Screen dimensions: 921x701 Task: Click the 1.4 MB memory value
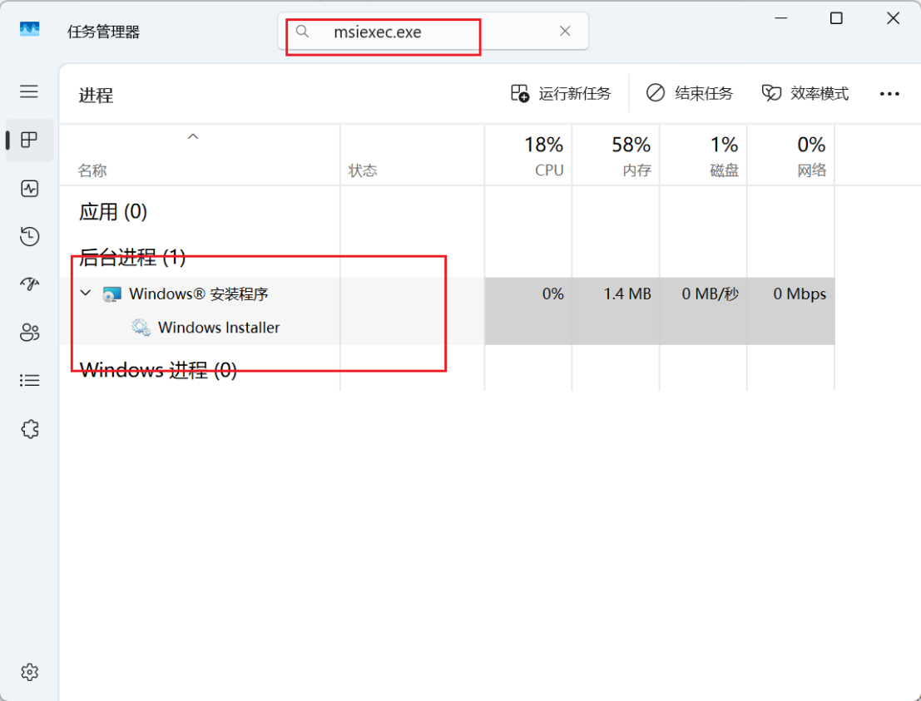[x=627, y=294]
